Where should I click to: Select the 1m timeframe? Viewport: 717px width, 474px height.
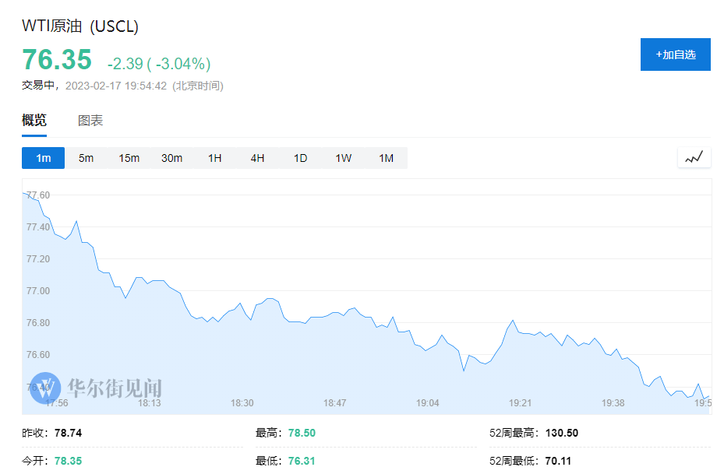pyautogui.click(x=43, y=158)
